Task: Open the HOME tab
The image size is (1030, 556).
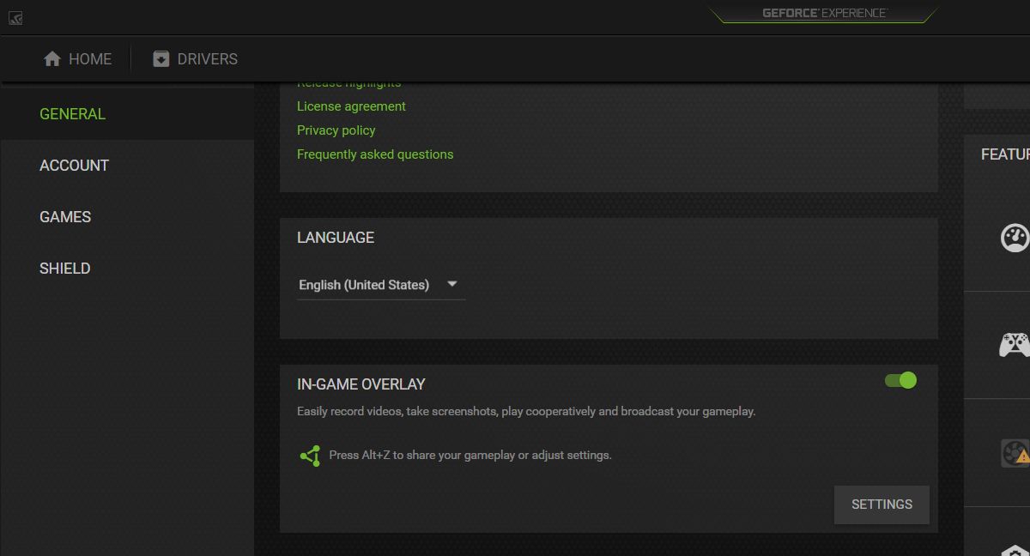Action: (x=77, y=59)
